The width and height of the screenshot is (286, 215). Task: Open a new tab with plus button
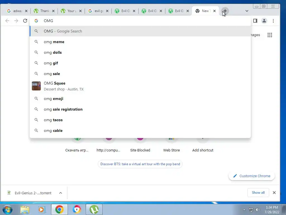(x=225, y=11)
